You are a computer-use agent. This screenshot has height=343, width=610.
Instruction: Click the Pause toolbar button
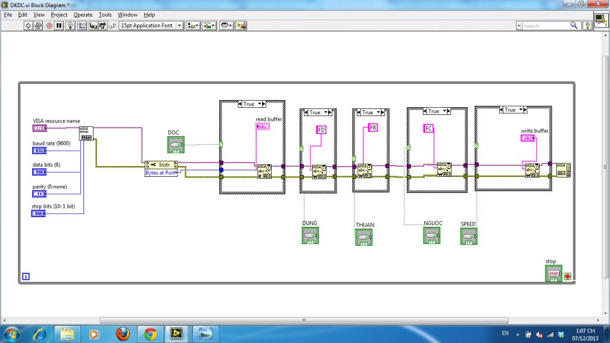point(59,26)
